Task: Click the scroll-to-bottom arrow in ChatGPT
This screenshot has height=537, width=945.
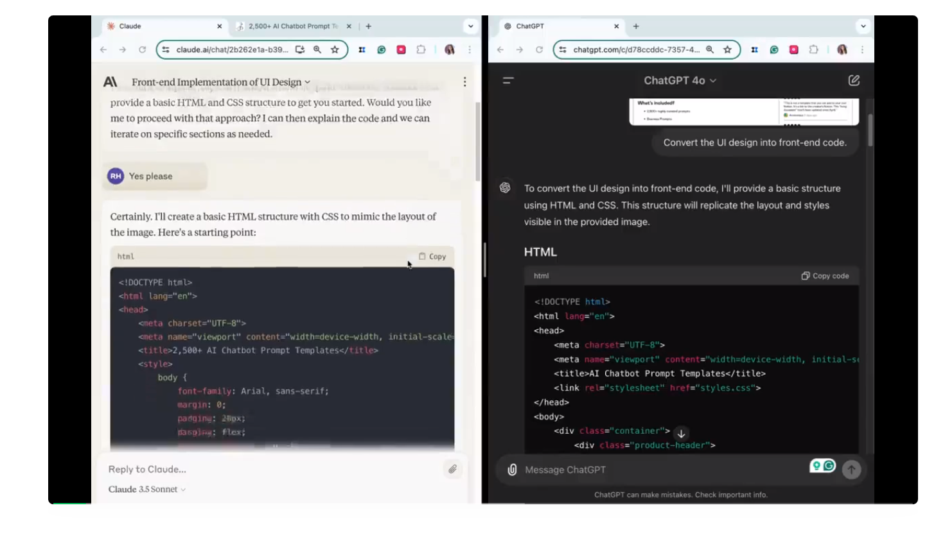Action: pyautogui.click(x=682, y=434)
